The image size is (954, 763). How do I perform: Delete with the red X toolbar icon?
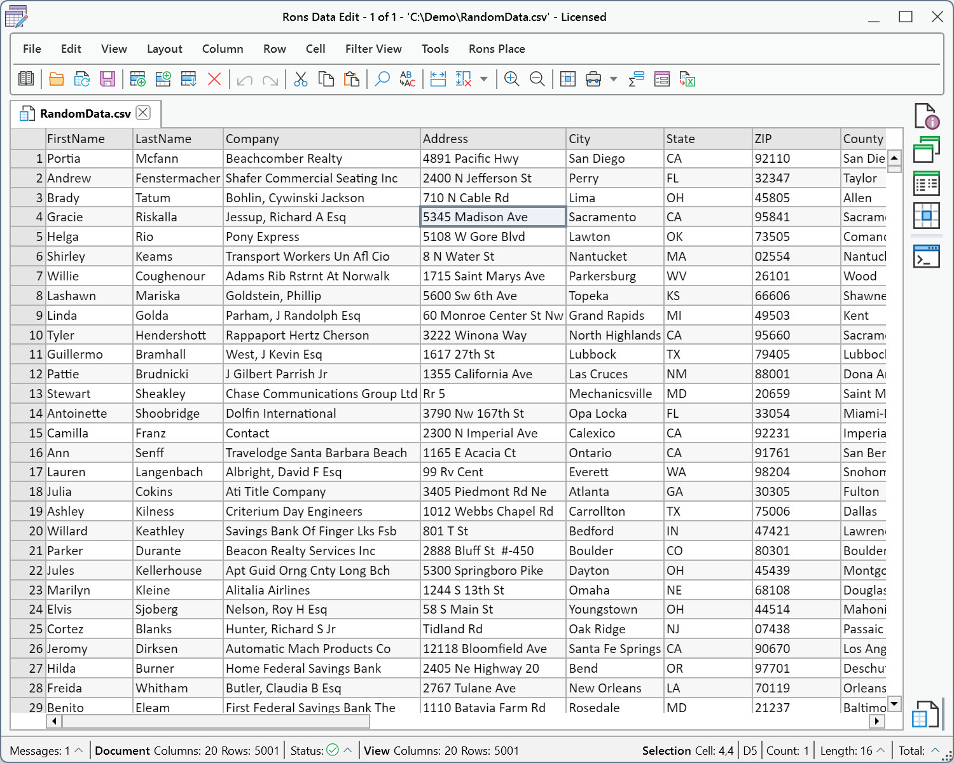[214, 79]
